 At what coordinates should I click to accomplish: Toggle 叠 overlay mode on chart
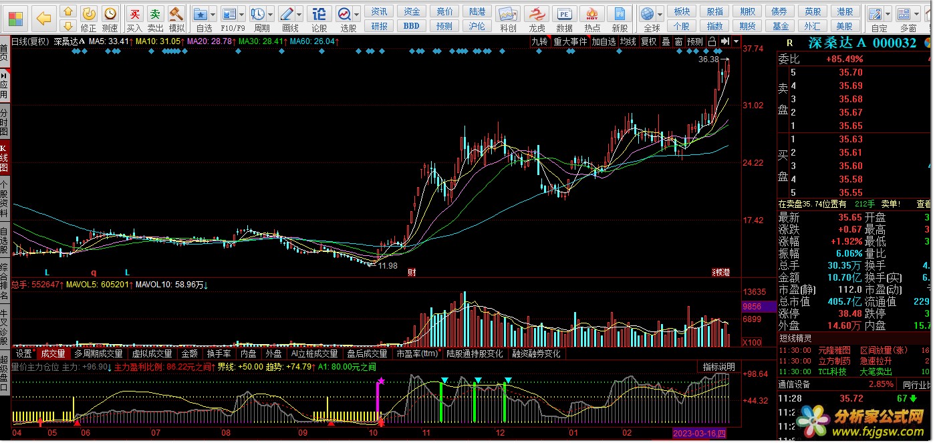tap(666, 41)
